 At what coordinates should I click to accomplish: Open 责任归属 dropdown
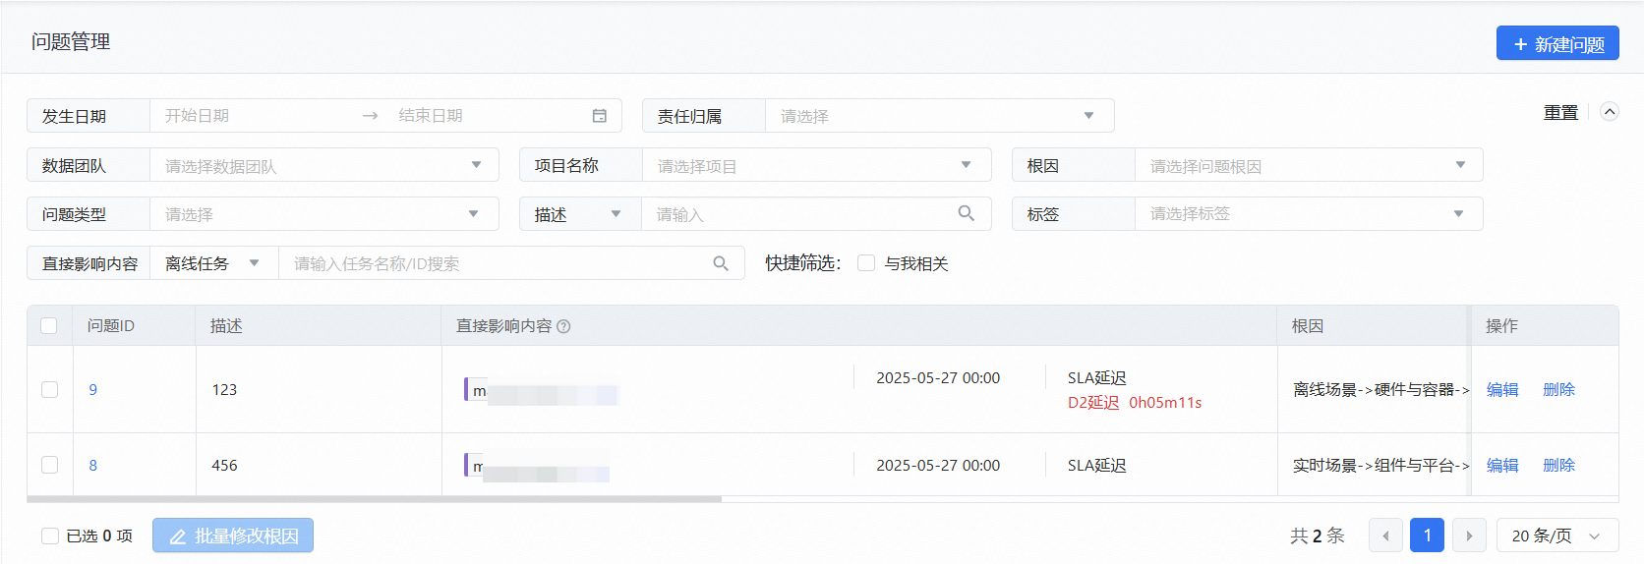940,116
